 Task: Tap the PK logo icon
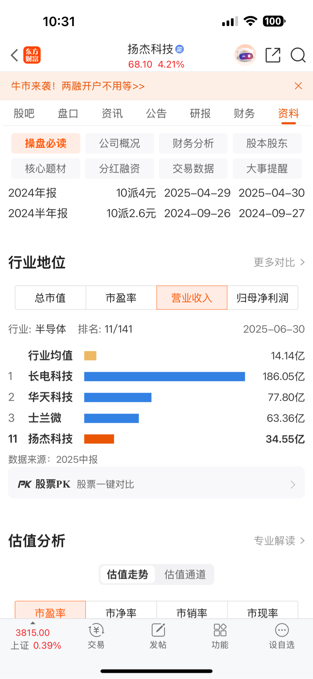25,484
